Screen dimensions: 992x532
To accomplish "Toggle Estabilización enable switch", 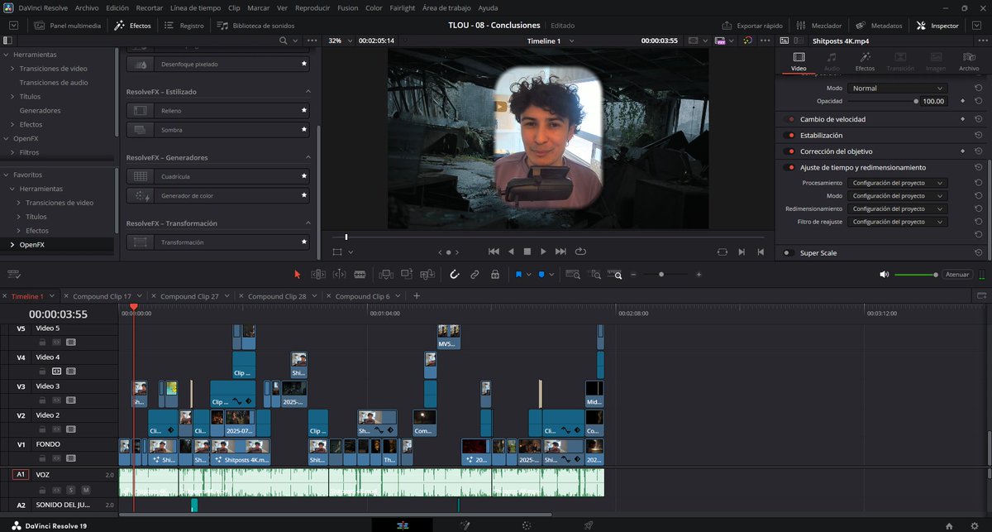I will [x=789, y=135].
